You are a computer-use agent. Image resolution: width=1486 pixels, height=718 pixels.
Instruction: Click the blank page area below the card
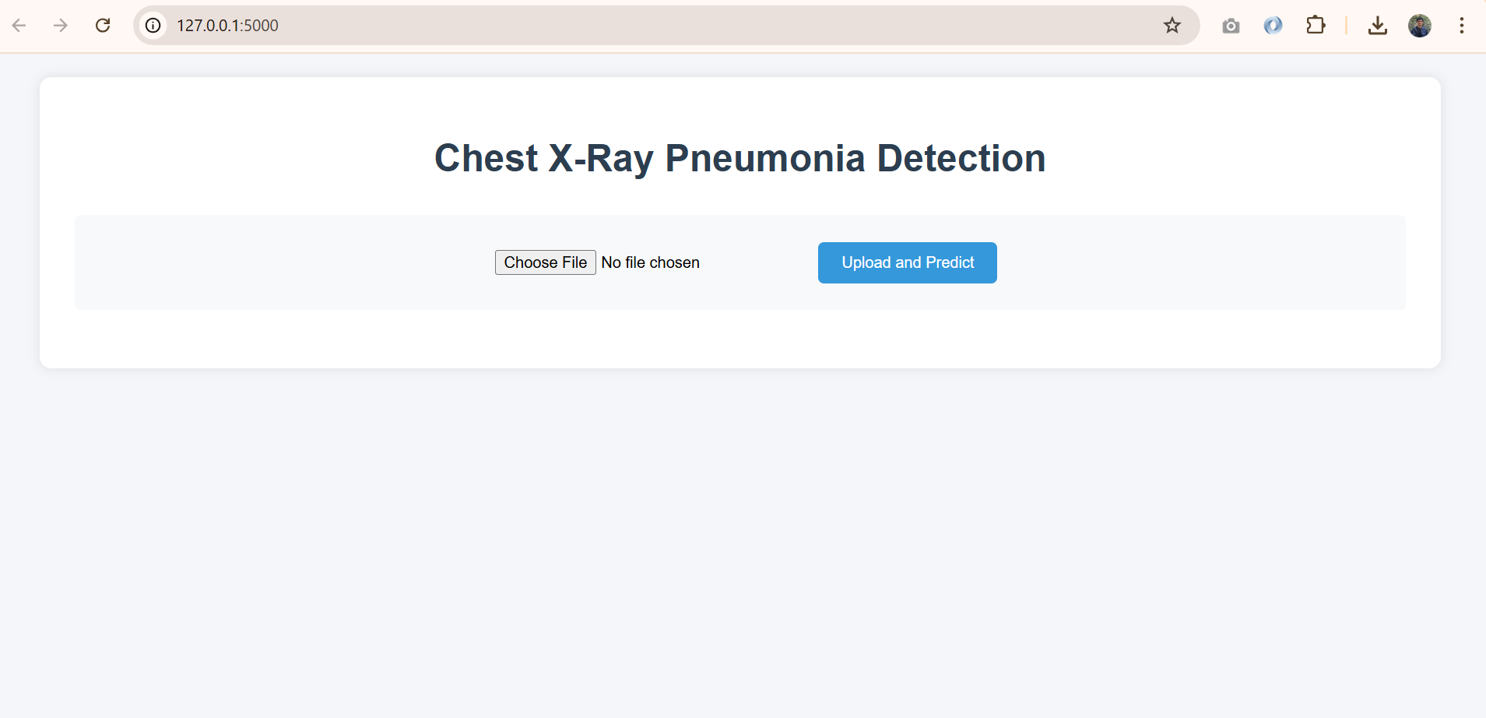coord(739,545)
